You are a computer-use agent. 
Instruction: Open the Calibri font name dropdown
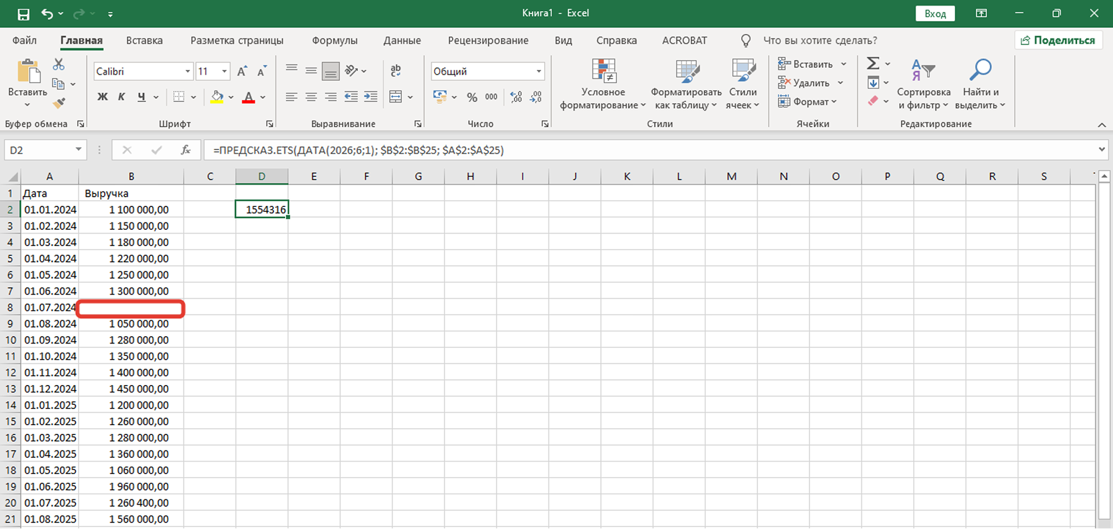point(187,72)
